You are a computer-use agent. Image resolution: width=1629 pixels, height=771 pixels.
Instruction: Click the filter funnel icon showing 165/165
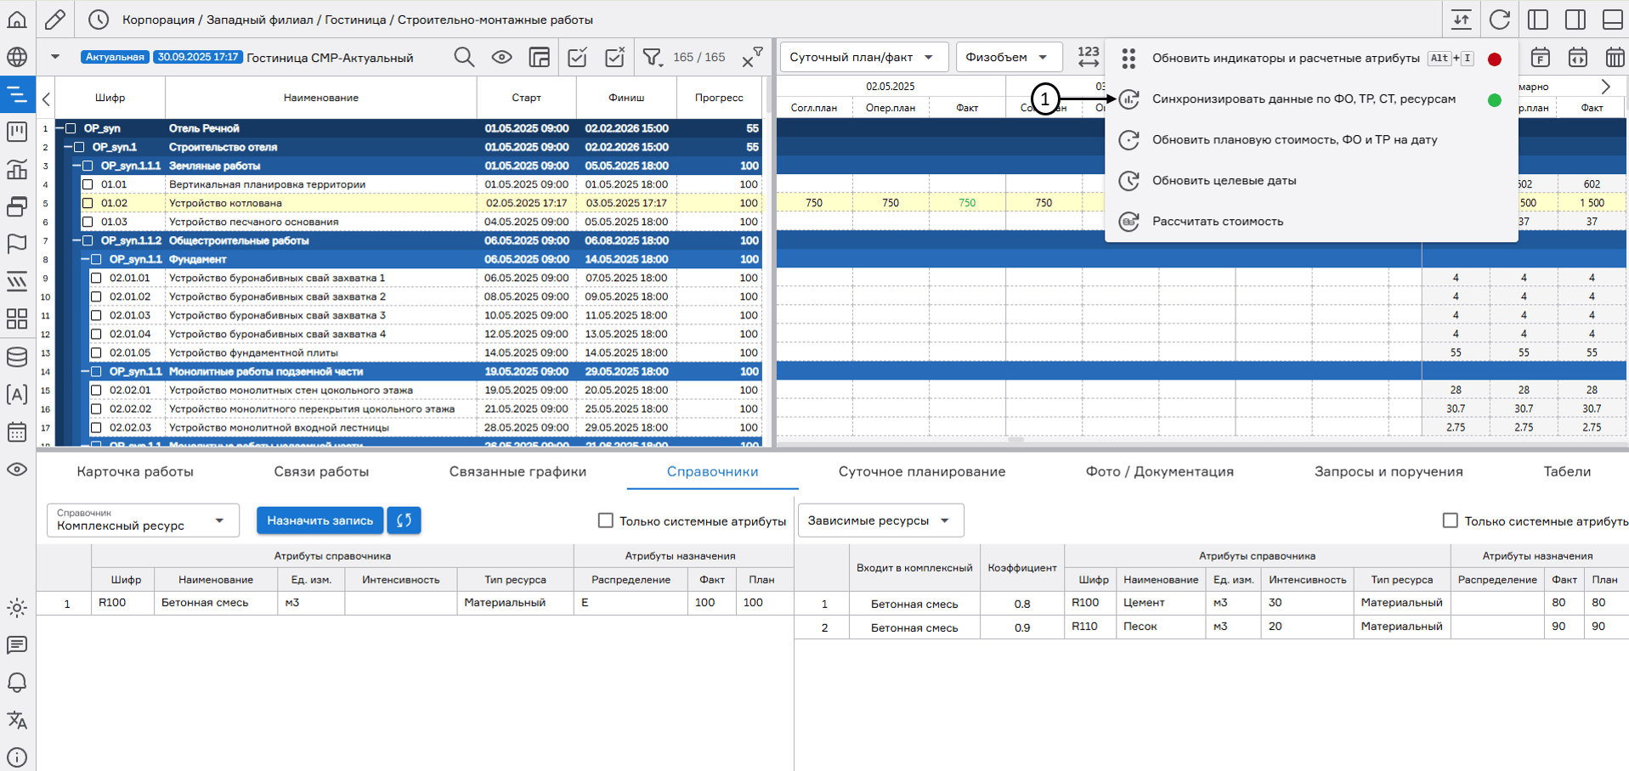point(653,56)
